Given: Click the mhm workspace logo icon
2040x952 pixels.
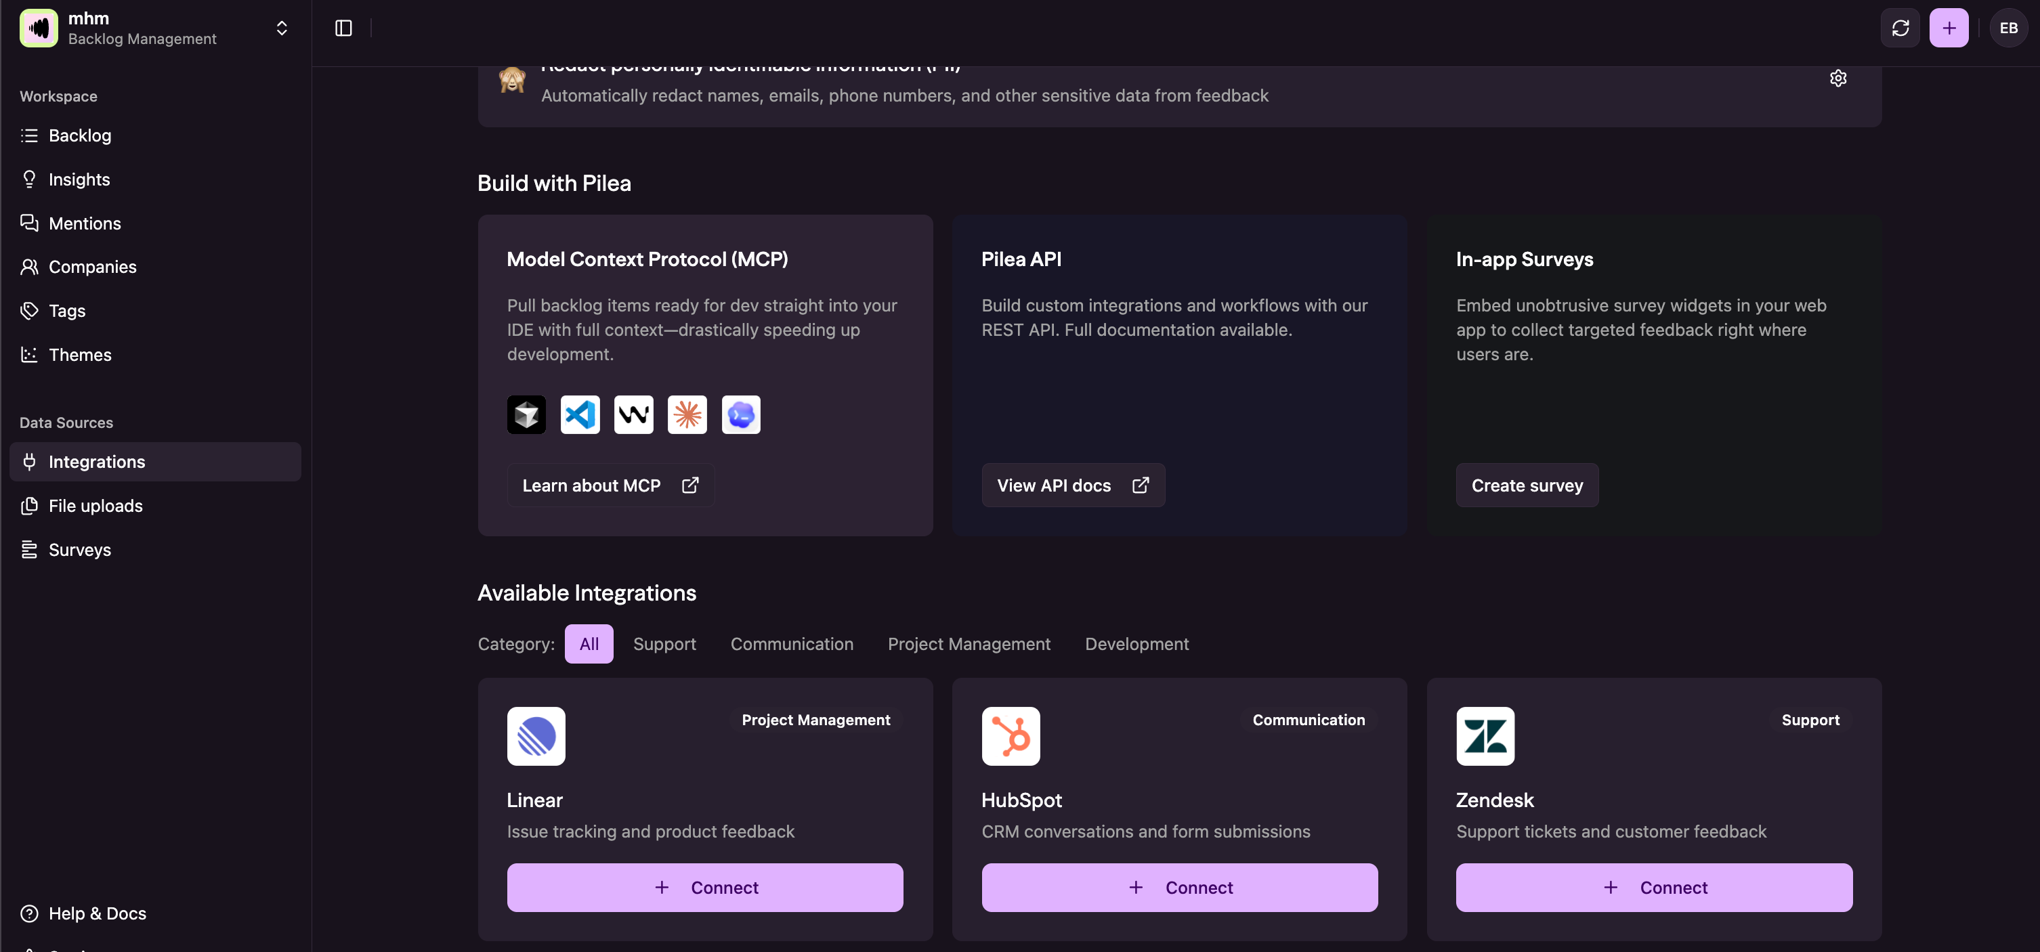Looking at the screenshot, I should tap(39, 28).
